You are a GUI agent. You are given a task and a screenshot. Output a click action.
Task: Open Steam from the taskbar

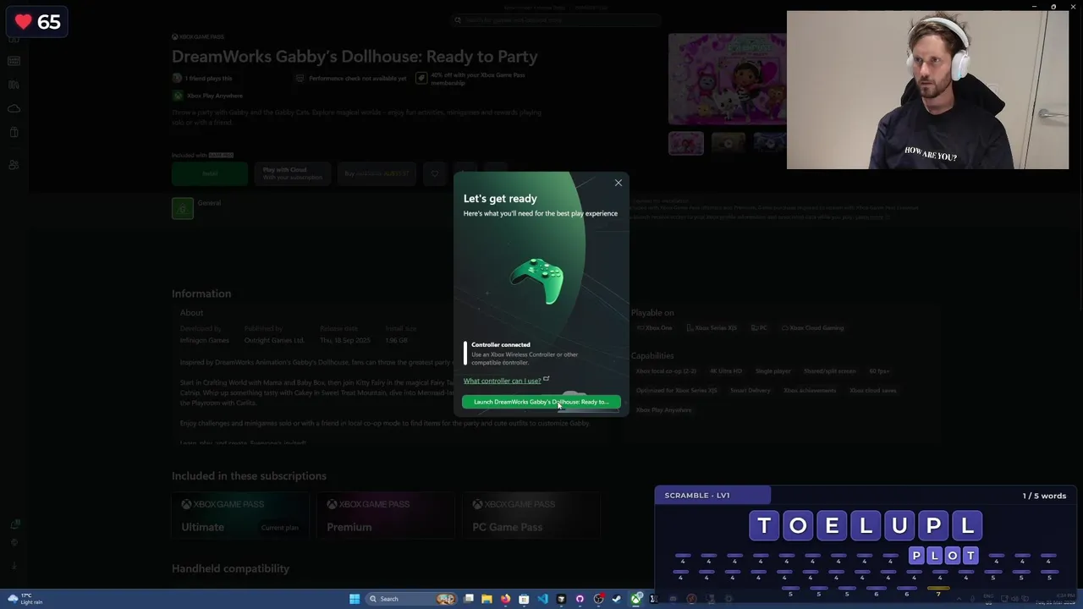pos(617,599)
